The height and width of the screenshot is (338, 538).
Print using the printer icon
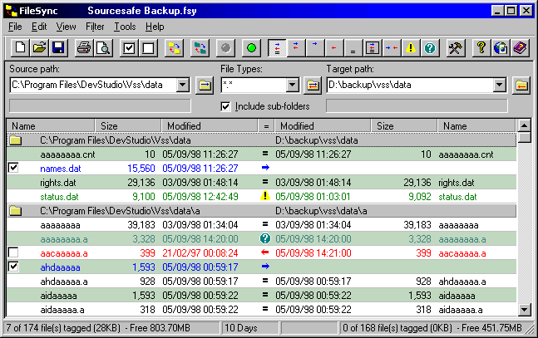(84, 48)
